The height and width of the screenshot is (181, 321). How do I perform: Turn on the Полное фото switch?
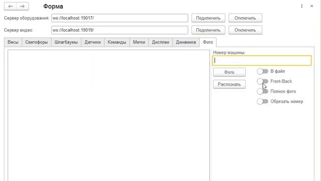(262, 92)
